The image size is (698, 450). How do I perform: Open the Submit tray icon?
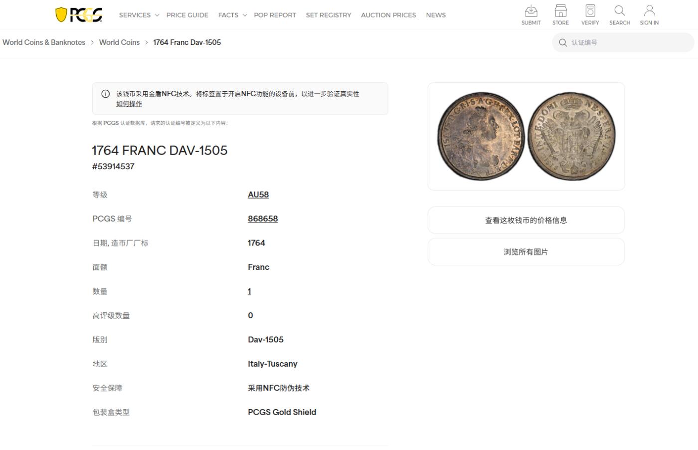click(x=530, y=14)
